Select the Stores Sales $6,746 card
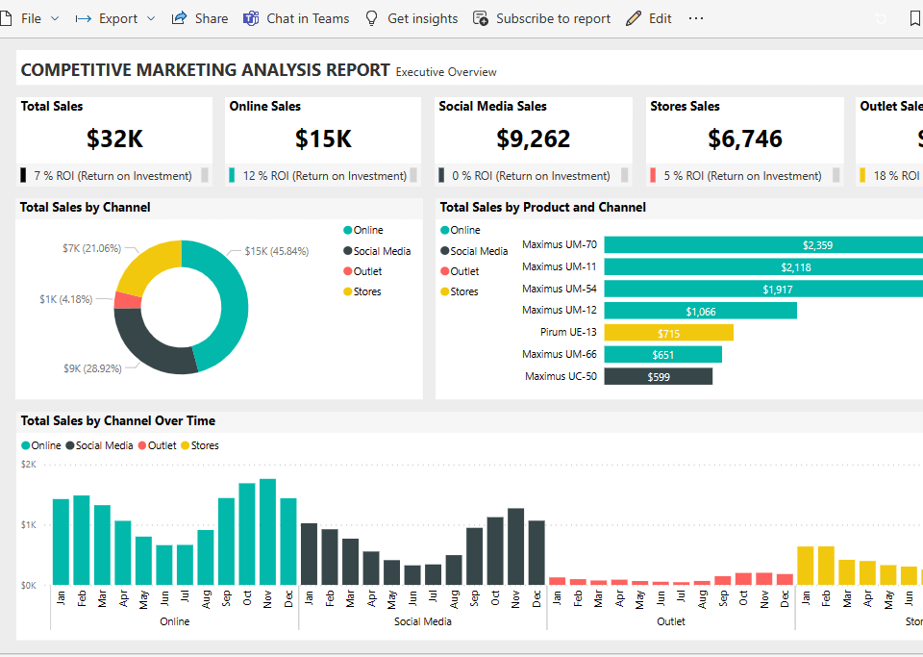Viewport: 923px width, 657px height. click(x=745, y=139)
